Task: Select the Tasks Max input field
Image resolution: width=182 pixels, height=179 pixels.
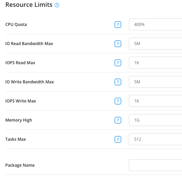Action: 155,139
